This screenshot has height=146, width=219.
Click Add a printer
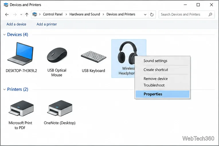tap(47, 24)
